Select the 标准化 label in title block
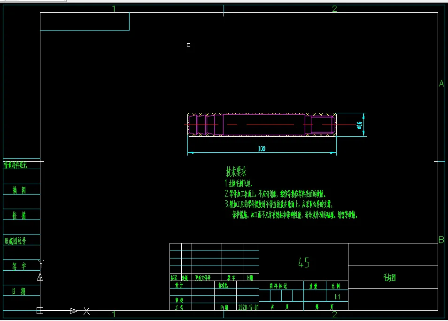 223,285
